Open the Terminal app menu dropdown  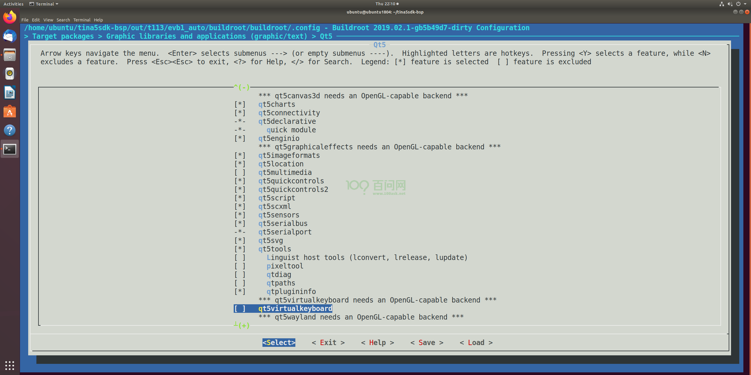(x=44, y=4)
